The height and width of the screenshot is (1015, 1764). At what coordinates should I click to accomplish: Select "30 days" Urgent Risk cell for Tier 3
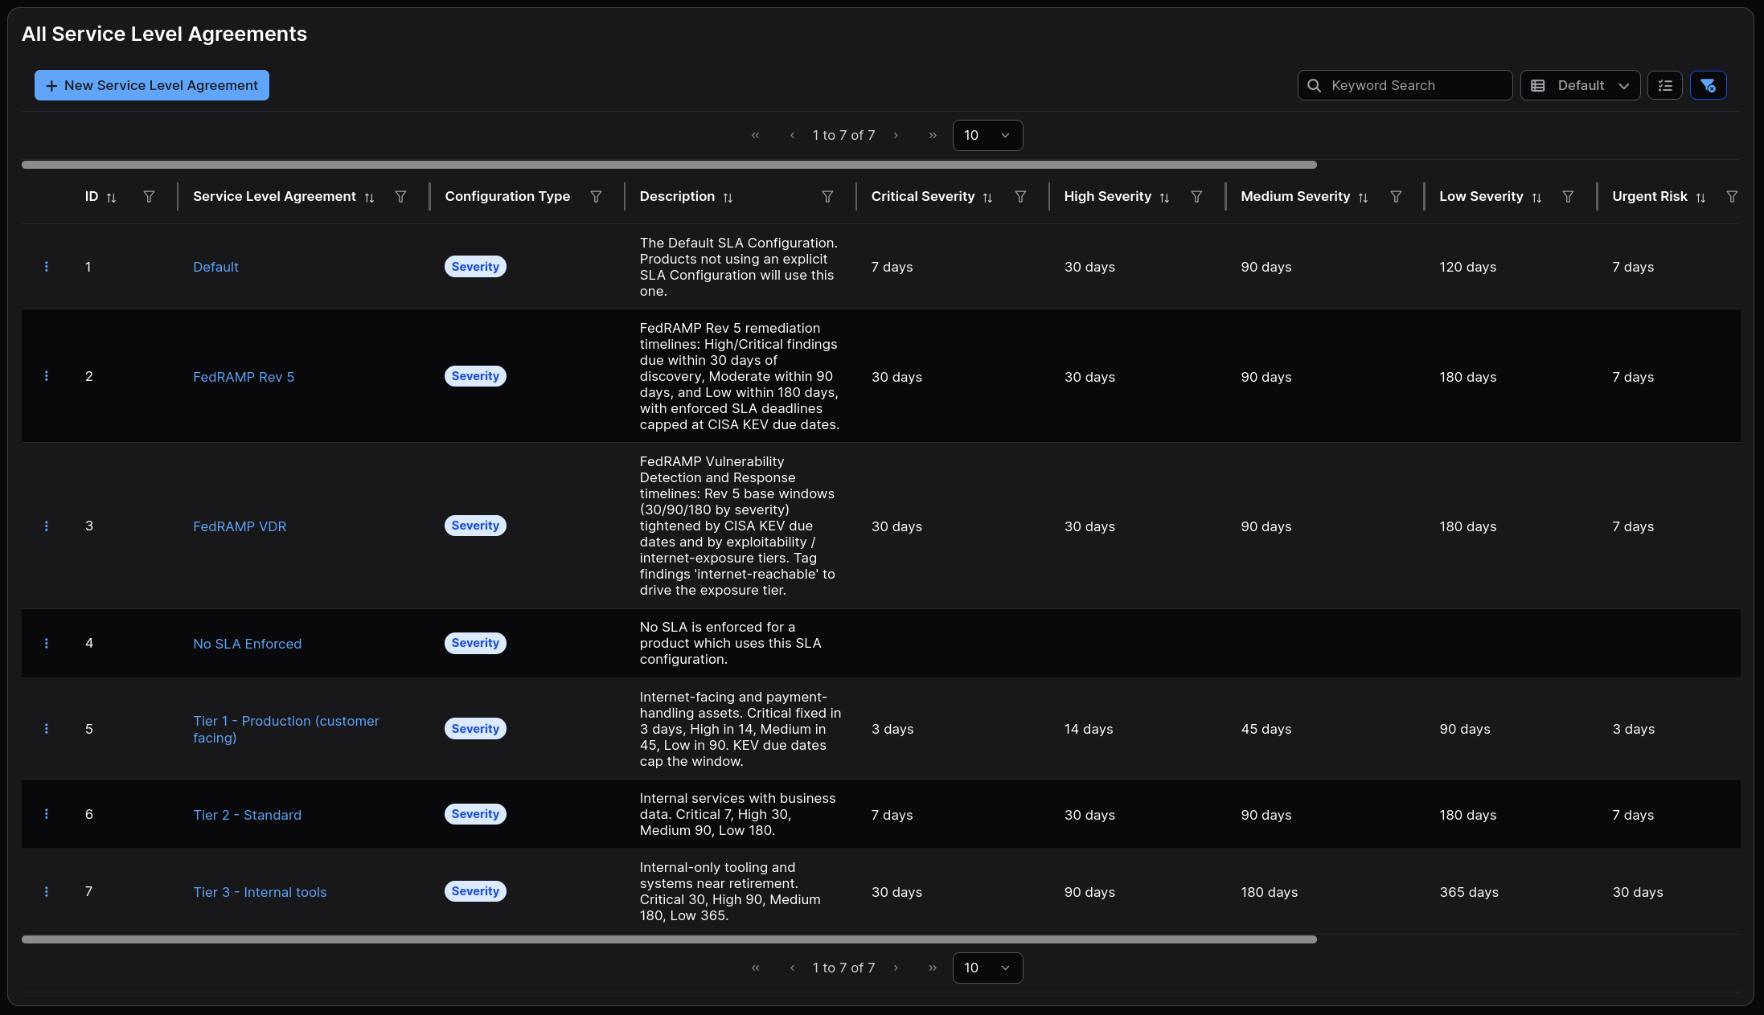click(x=1638, y=892)
